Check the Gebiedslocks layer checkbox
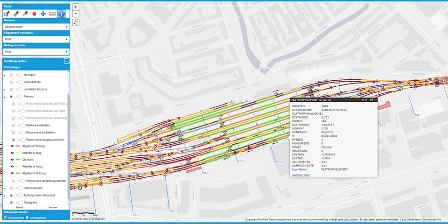The image size is (448, 224). point(11,82)
